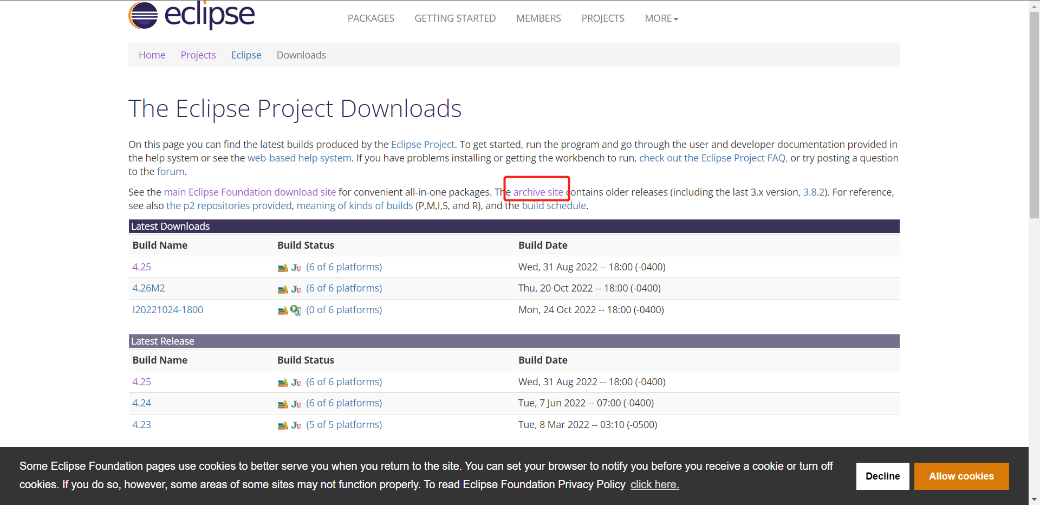This screenshot has width=1040, height=505.
Task: Open GETTING STARTED in top navigation
Action: [455, 18]
